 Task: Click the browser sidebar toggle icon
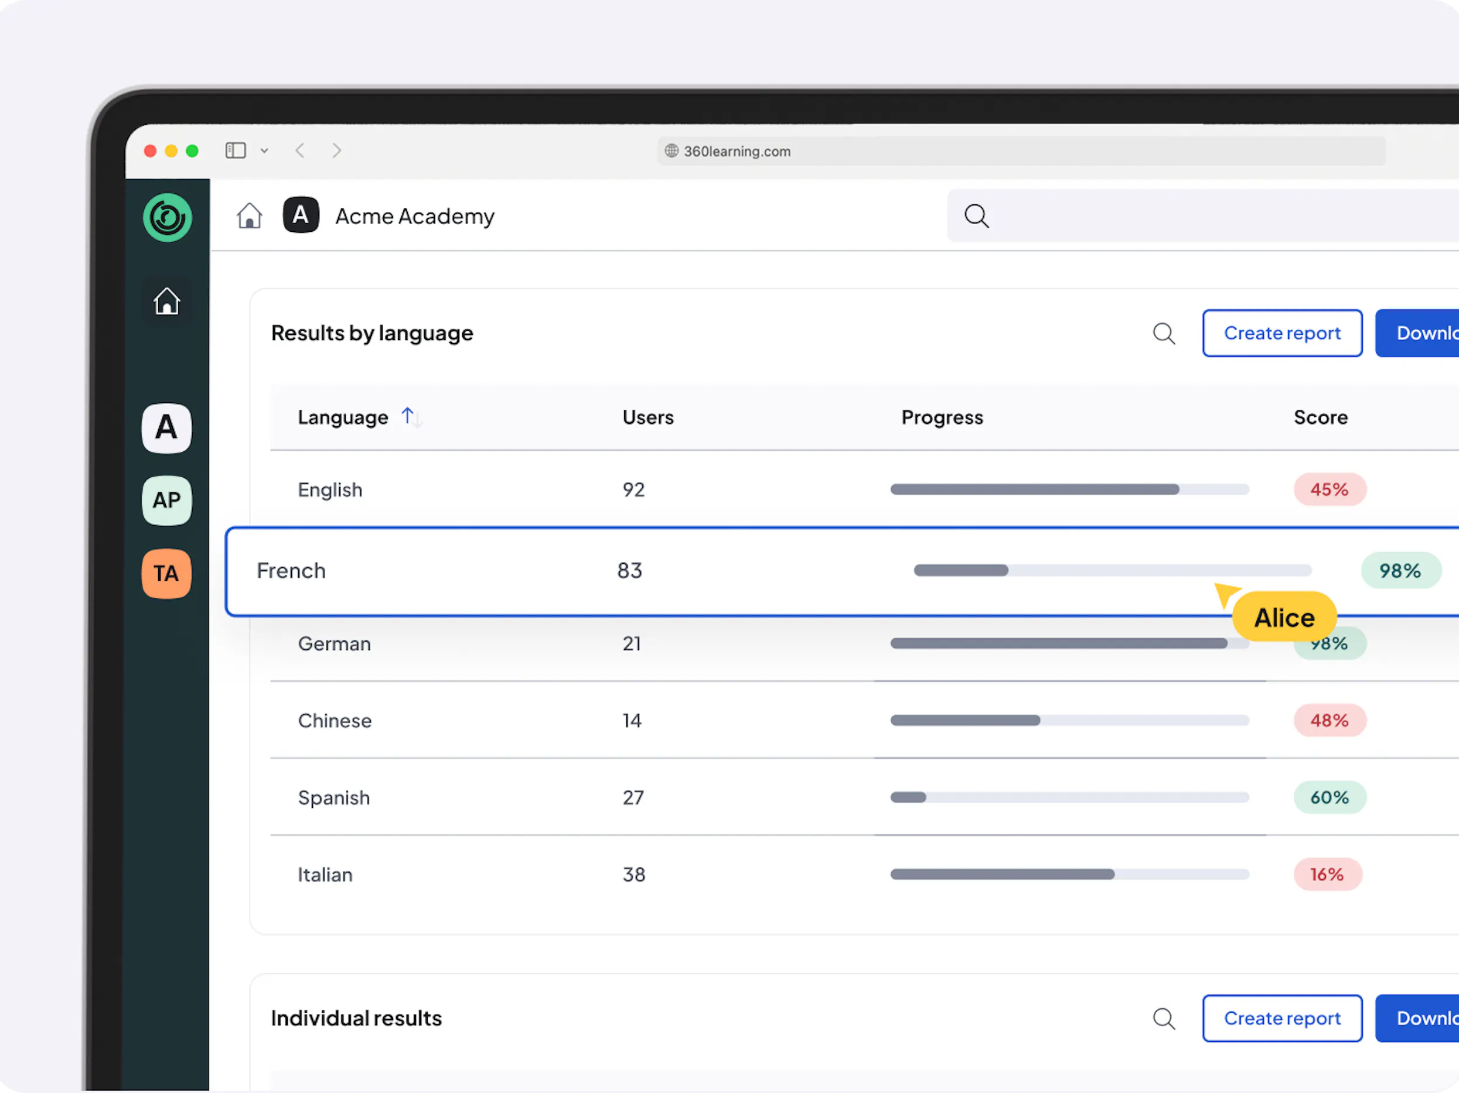[236, 151]
